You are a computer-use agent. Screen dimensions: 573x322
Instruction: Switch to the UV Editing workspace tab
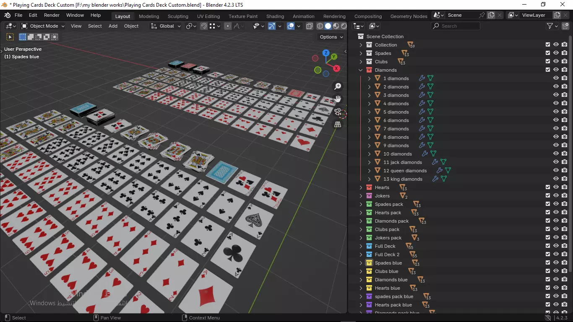[x=208, y=16]
